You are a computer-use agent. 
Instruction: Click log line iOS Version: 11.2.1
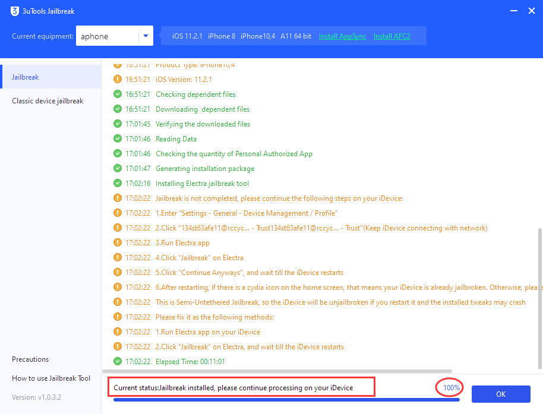pyautogui.click(x=184, y=79)
